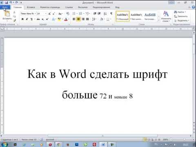Select Align Left paragraph alignment
The image size is (196, 147).
(74, 19)
